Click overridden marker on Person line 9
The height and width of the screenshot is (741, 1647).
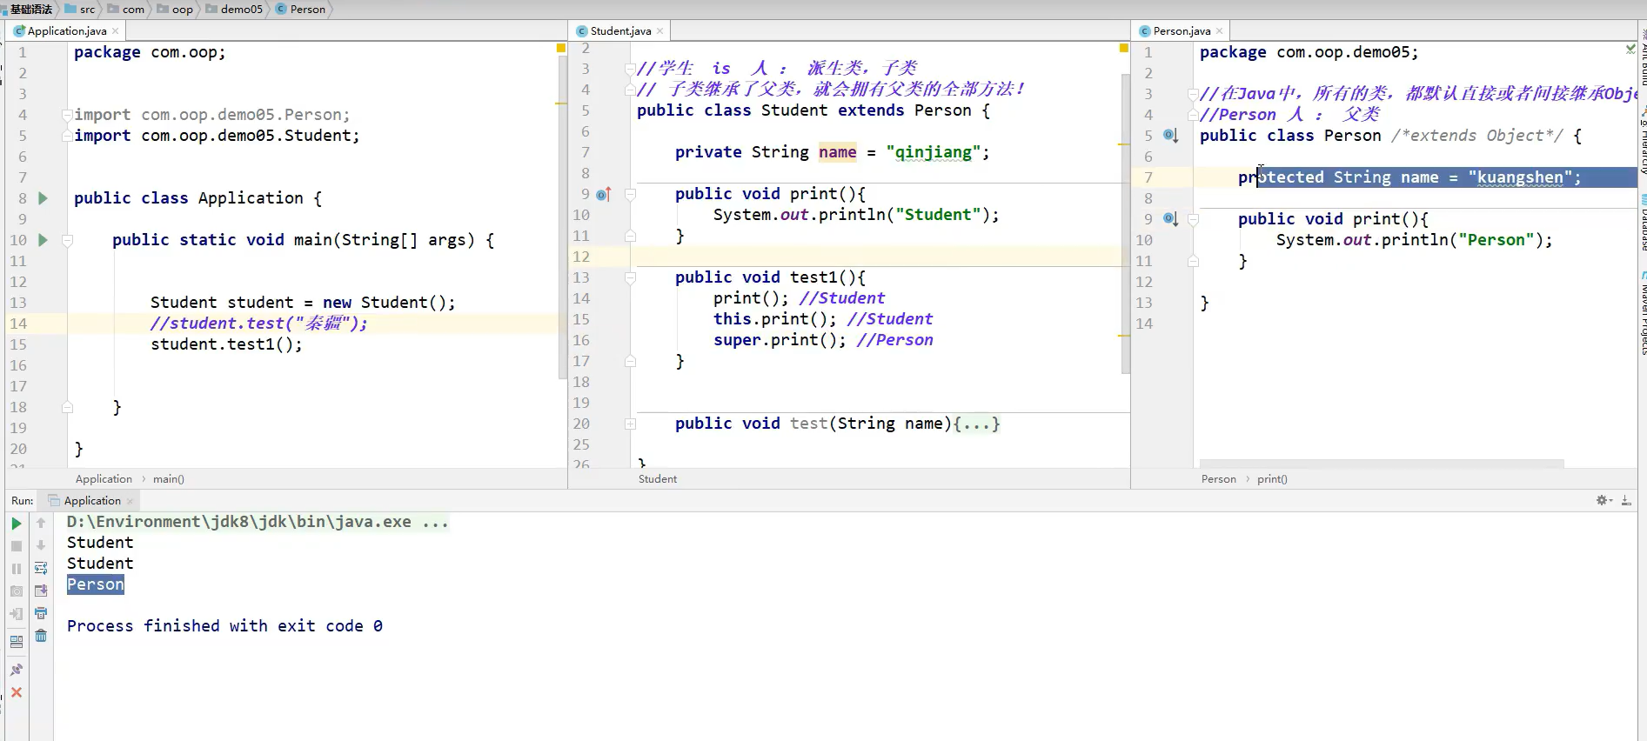tap(1171, 219)
